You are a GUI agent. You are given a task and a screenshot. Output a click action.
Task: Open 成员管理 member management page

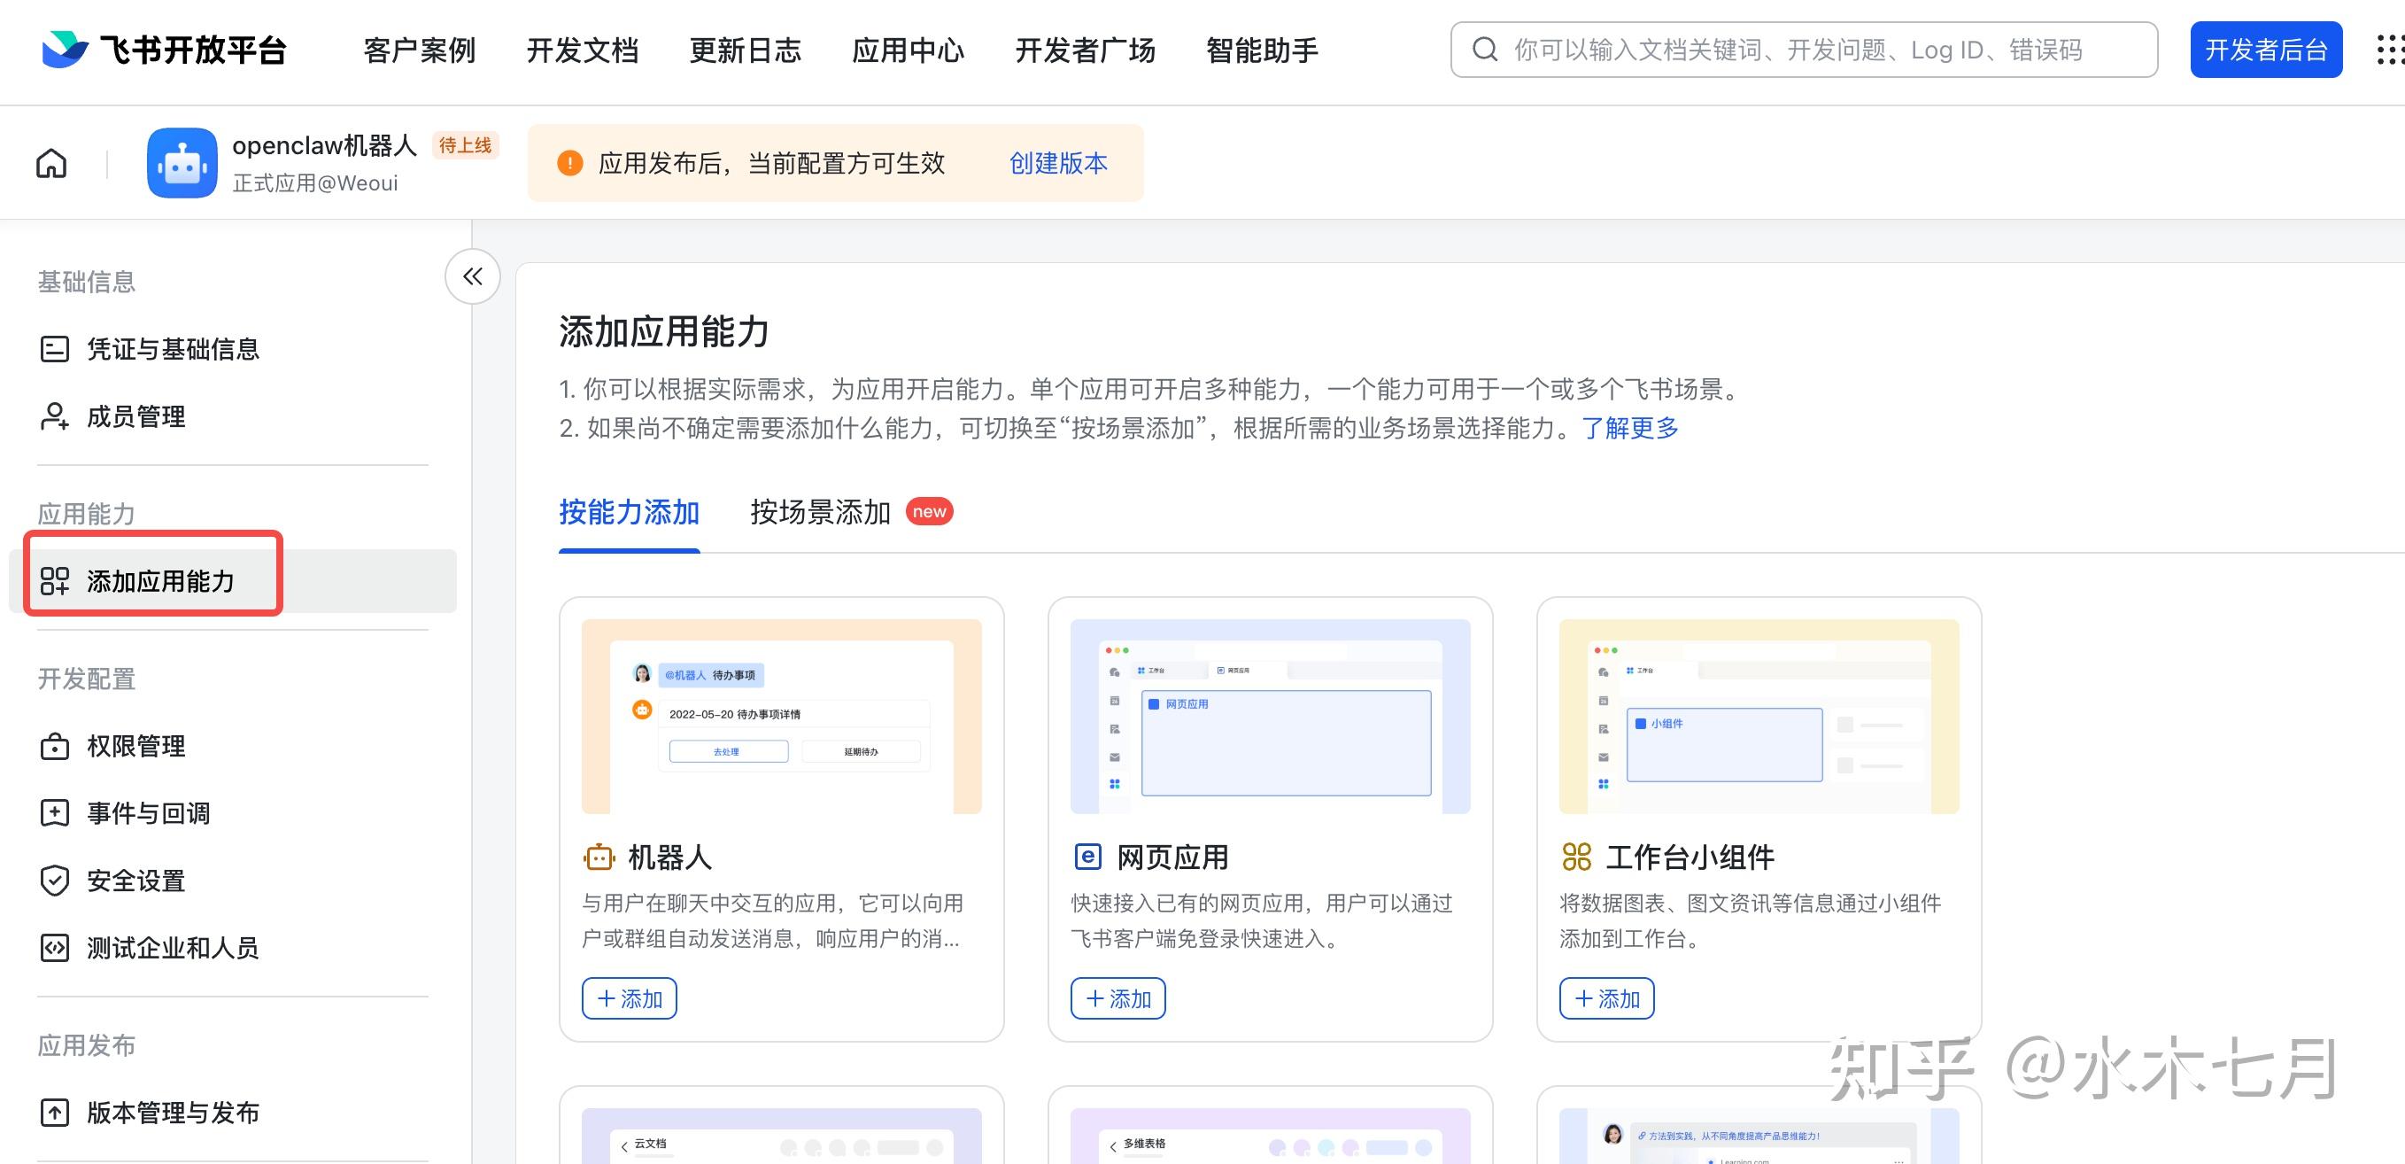[x=135, y=416]
